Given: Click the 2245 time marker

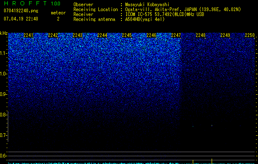Looking at the screenshot, I should coord(127,35).
